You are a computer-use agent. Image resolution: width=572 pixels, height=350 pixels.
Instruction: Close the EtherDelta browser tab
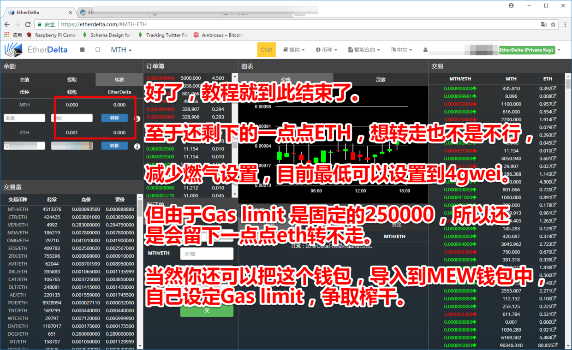pyautogui.click(x=70, y=12)
